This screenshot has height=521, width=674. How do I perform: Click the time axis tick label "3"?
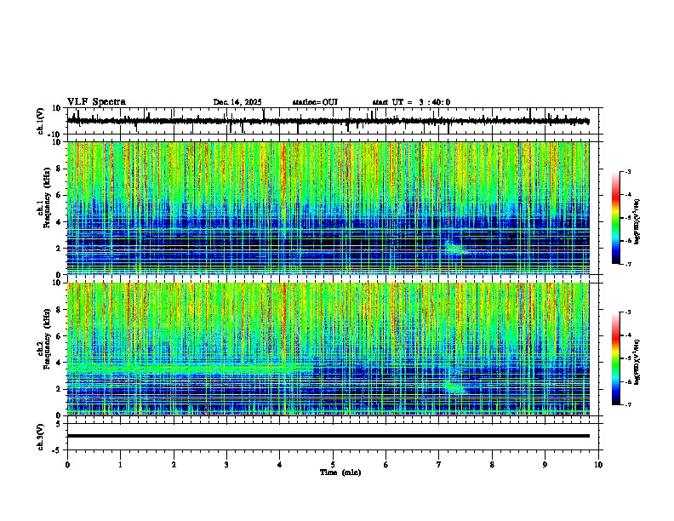[x=226, y=465]
